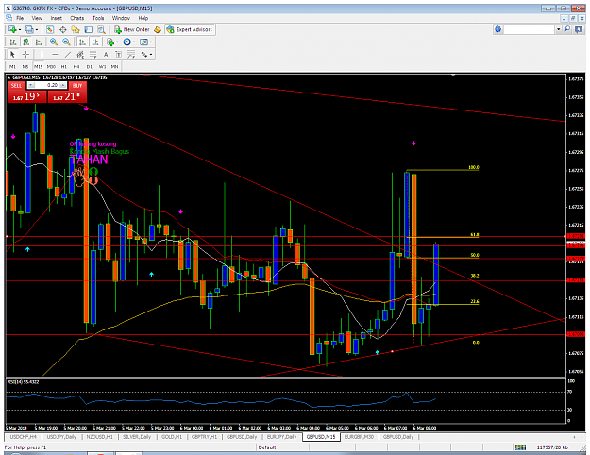Click the connection status bars icon
Image resolution: width=590 pixels, height=455 pixels.
pyautogui.click(x=520, y=447)
